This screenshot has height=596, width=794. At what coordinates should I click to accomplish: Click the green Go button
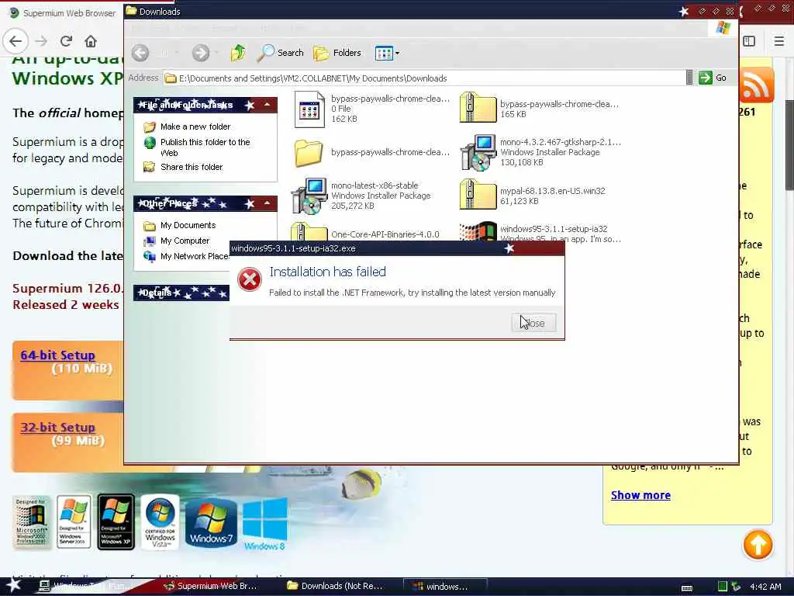pyautogui.click(x=713, y=78)
